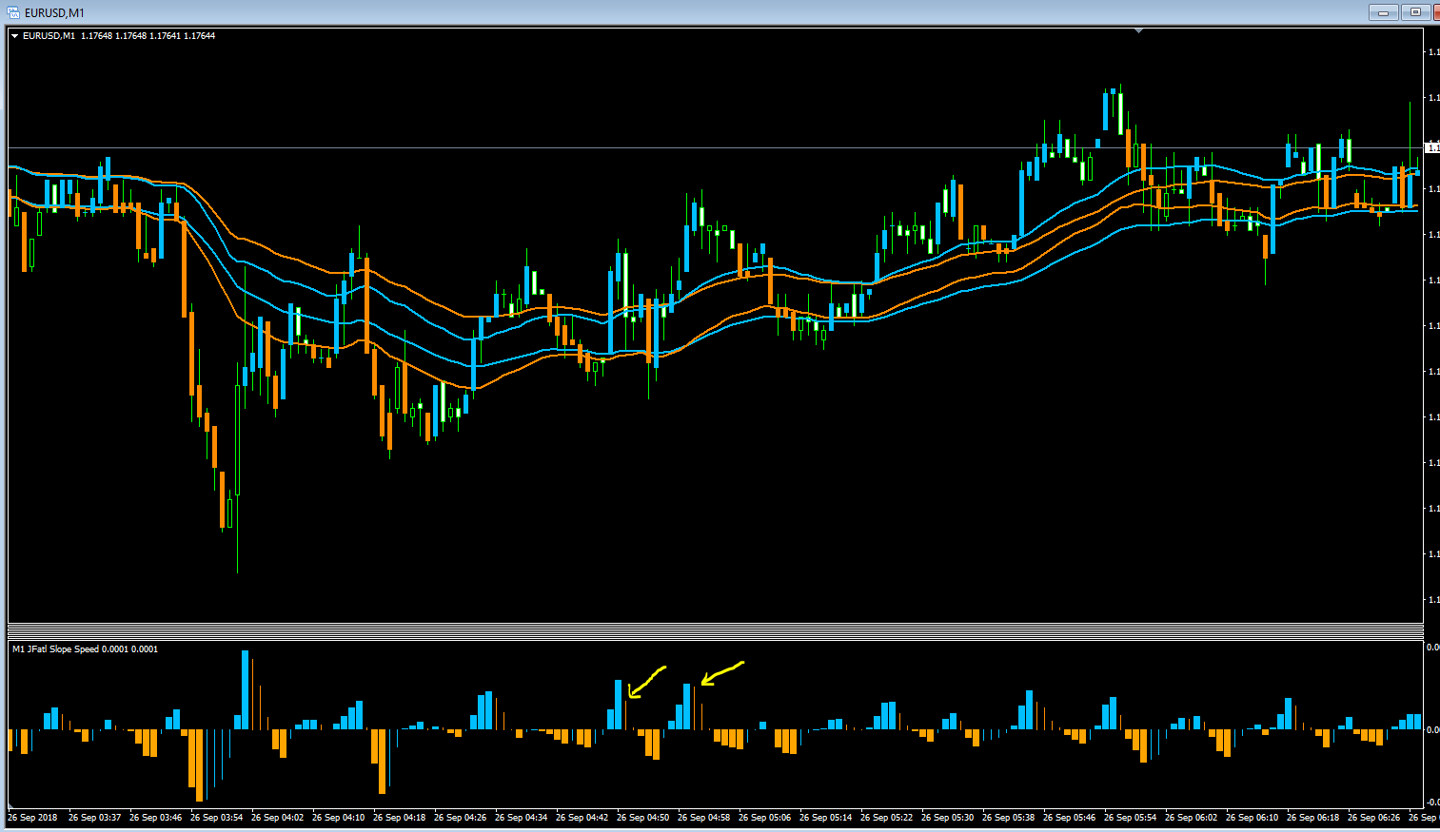
Task: Maximize the EURUSD,M1 chart window
Action: (x=1415, y=12)
